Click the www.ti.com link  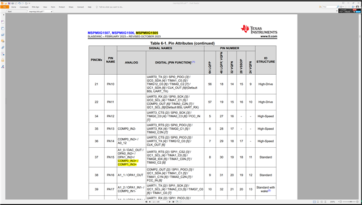[x=269, y=36]
